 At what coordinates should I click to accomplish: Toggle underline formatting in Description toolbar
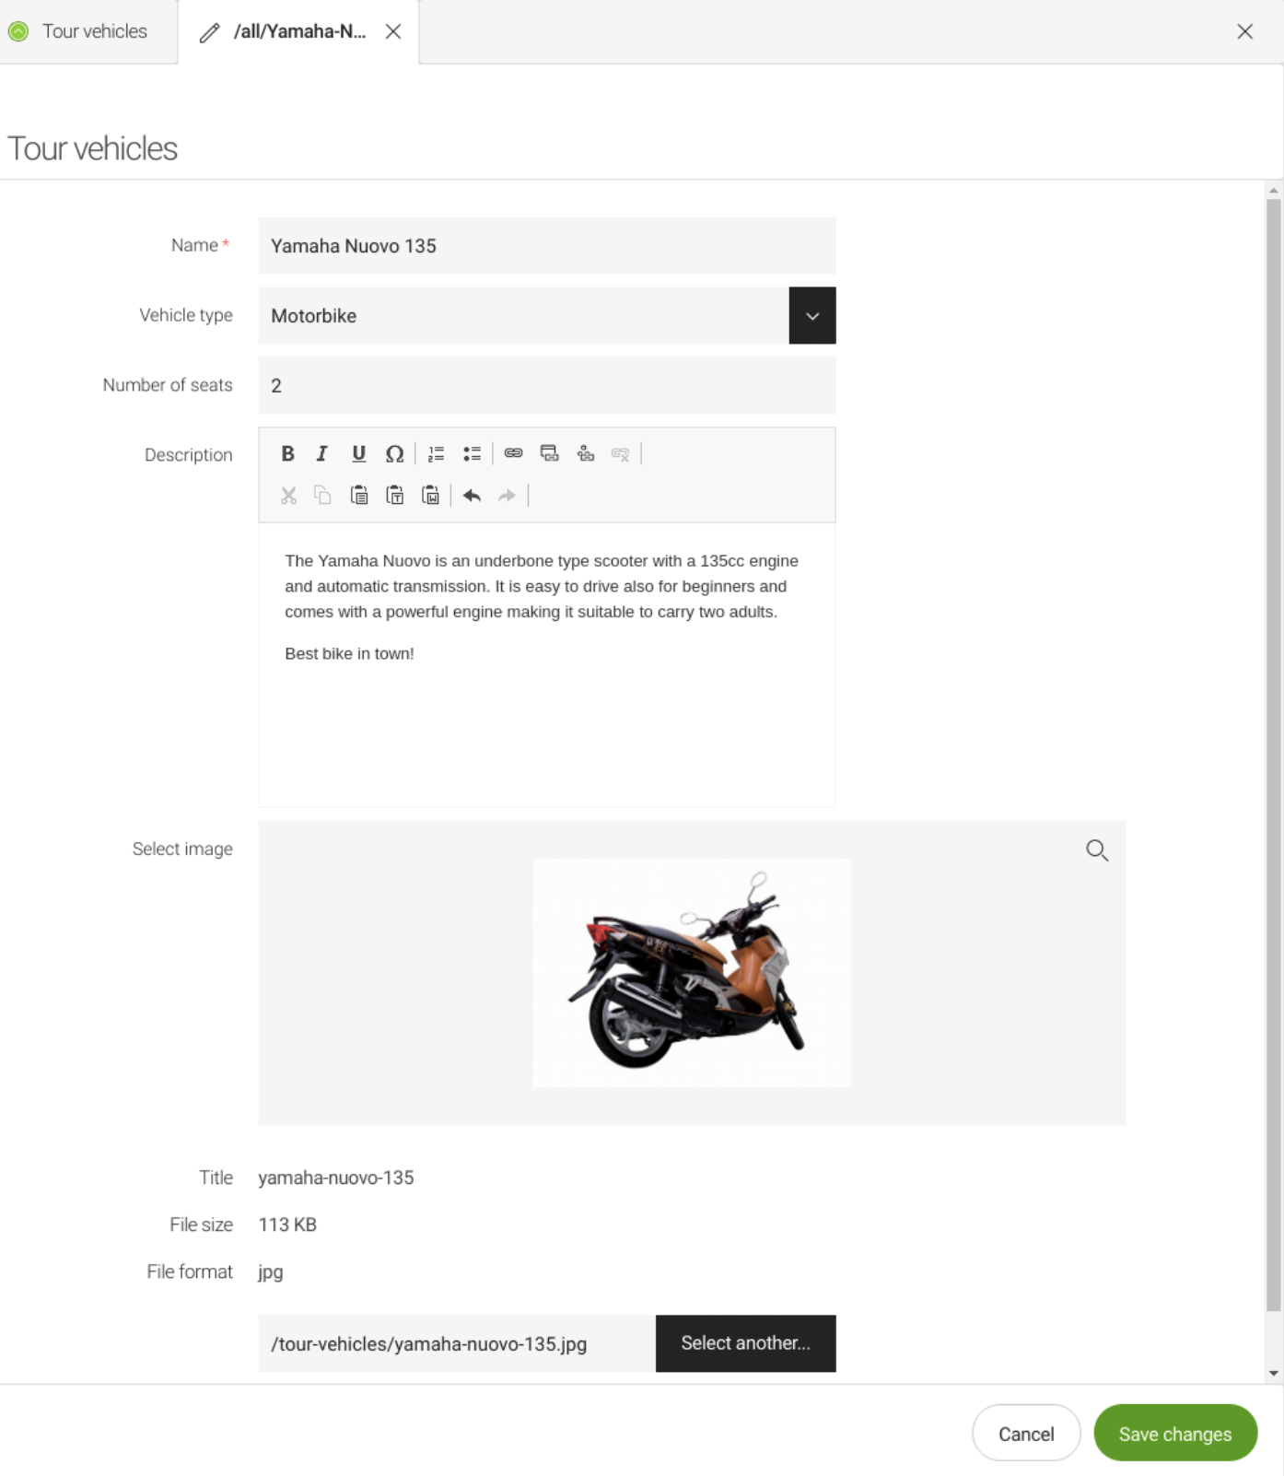tap(358, 453)
